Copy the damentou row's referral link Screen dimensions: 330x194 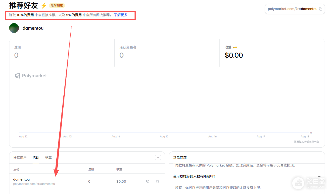(x=148, y=182)
